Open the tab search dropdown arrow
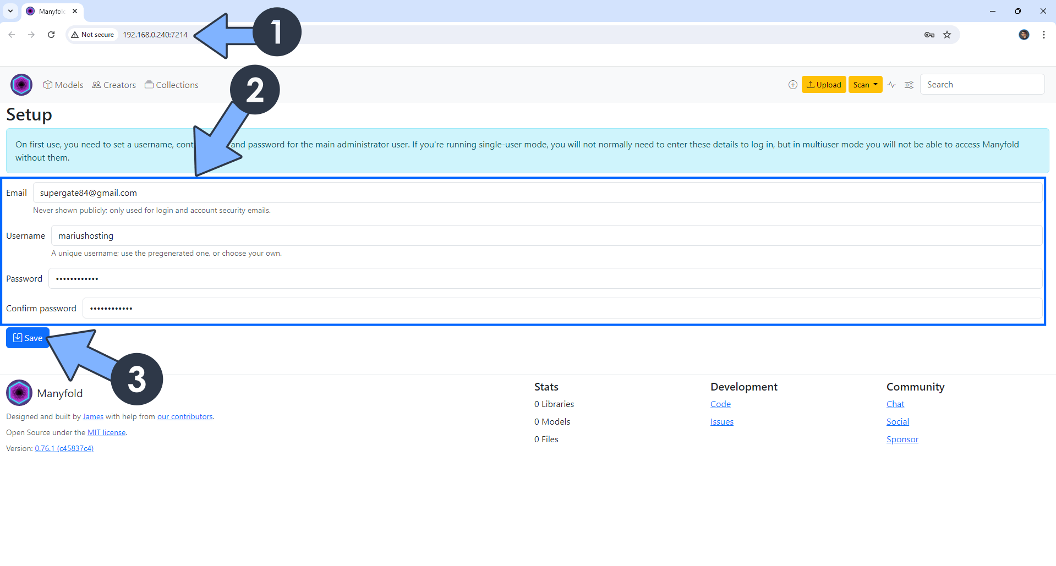Viewport: 1056px width, 566px height. (x=10, y=11)
